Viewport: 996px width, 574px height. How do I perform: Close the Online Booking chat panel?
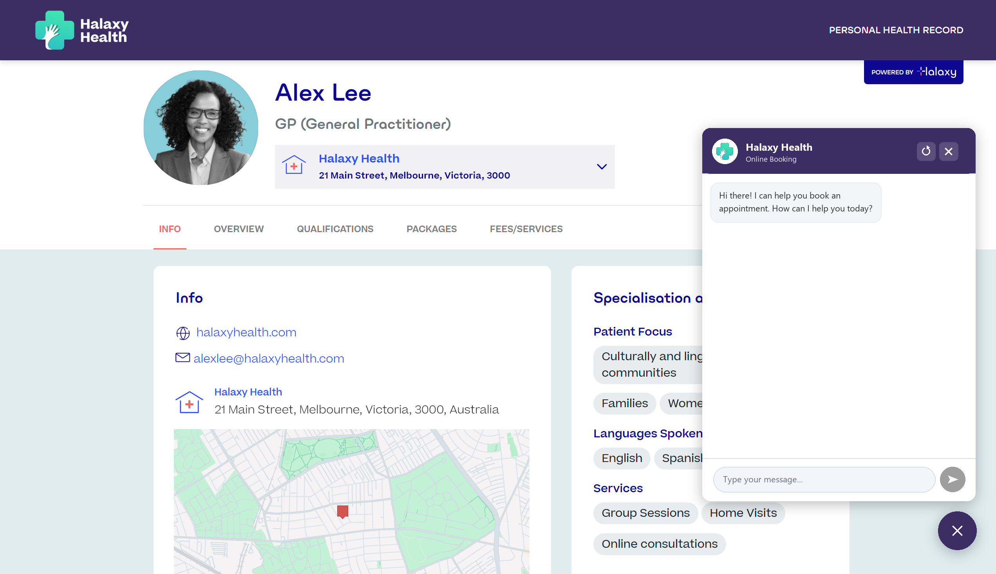tap(948, 152)
